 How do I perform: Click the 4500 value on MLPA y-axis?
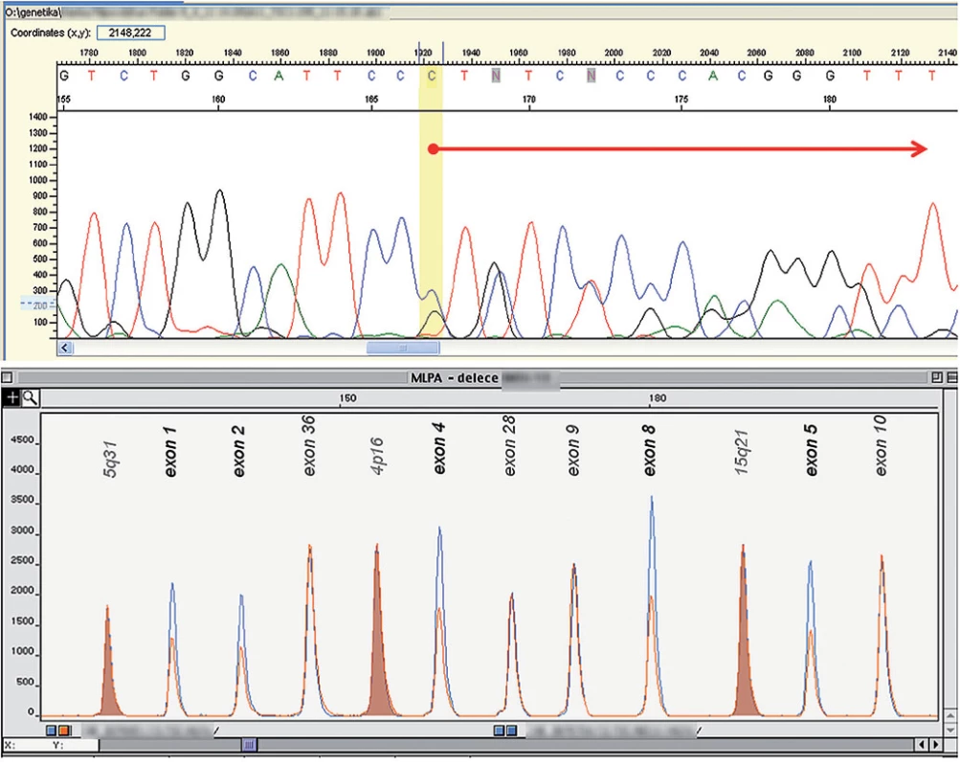[x=23, y=440]
